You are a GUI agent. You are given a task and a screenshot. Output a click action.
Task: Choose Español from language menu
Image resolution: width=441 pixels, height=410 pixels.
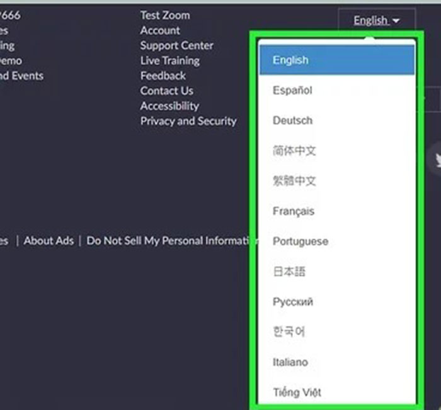(x=292, y=91)
